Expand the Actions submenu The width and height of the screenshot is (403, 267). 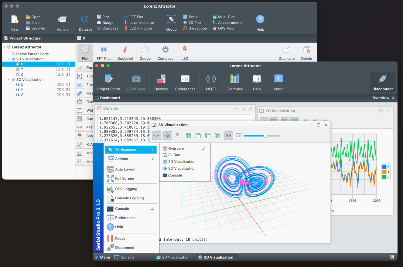click(131, 159)
